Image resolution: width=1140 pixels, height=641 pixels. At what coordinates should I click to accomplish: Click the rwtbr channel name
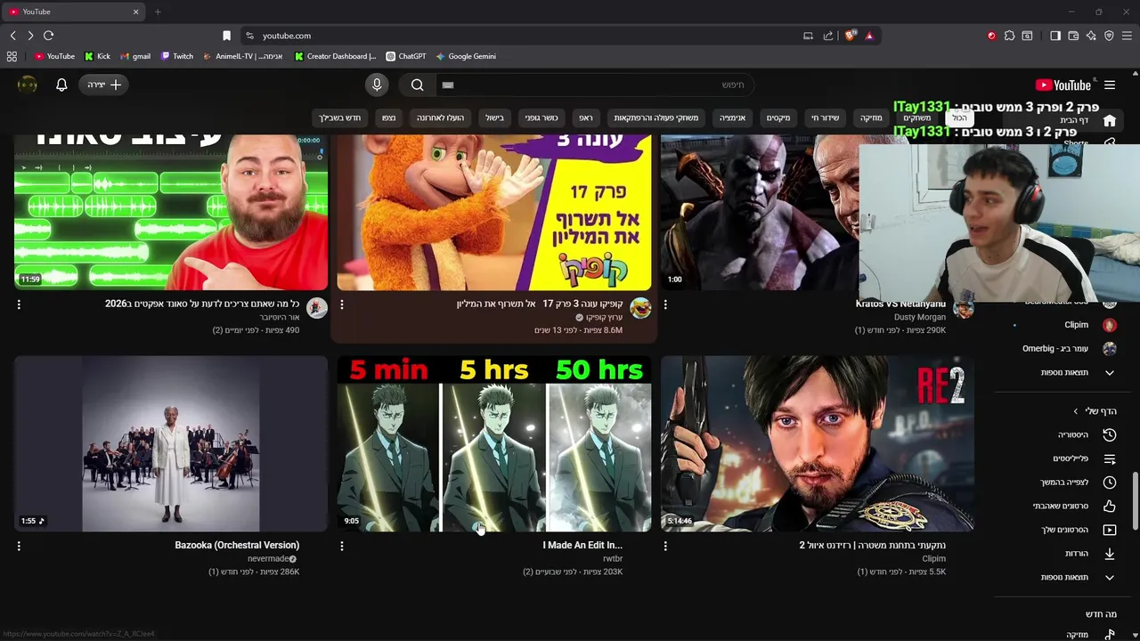[613, 559]
